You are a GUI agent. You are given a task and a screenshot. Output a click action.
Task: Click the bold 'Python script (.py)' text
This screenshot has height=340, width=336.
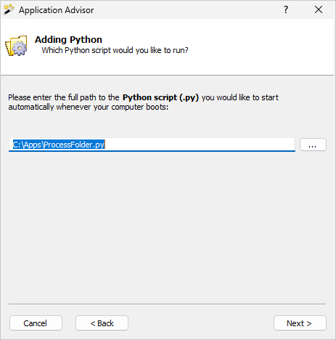(x=160, y=97)
